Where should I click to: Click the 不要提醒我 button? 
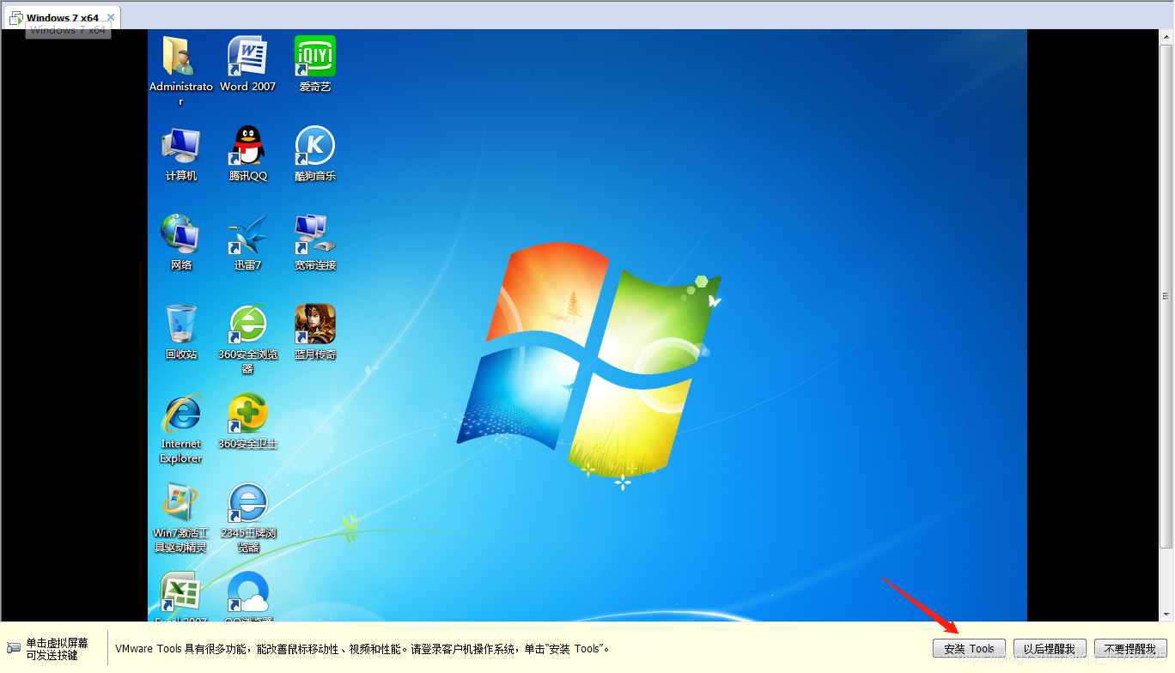click(1130, 649)
